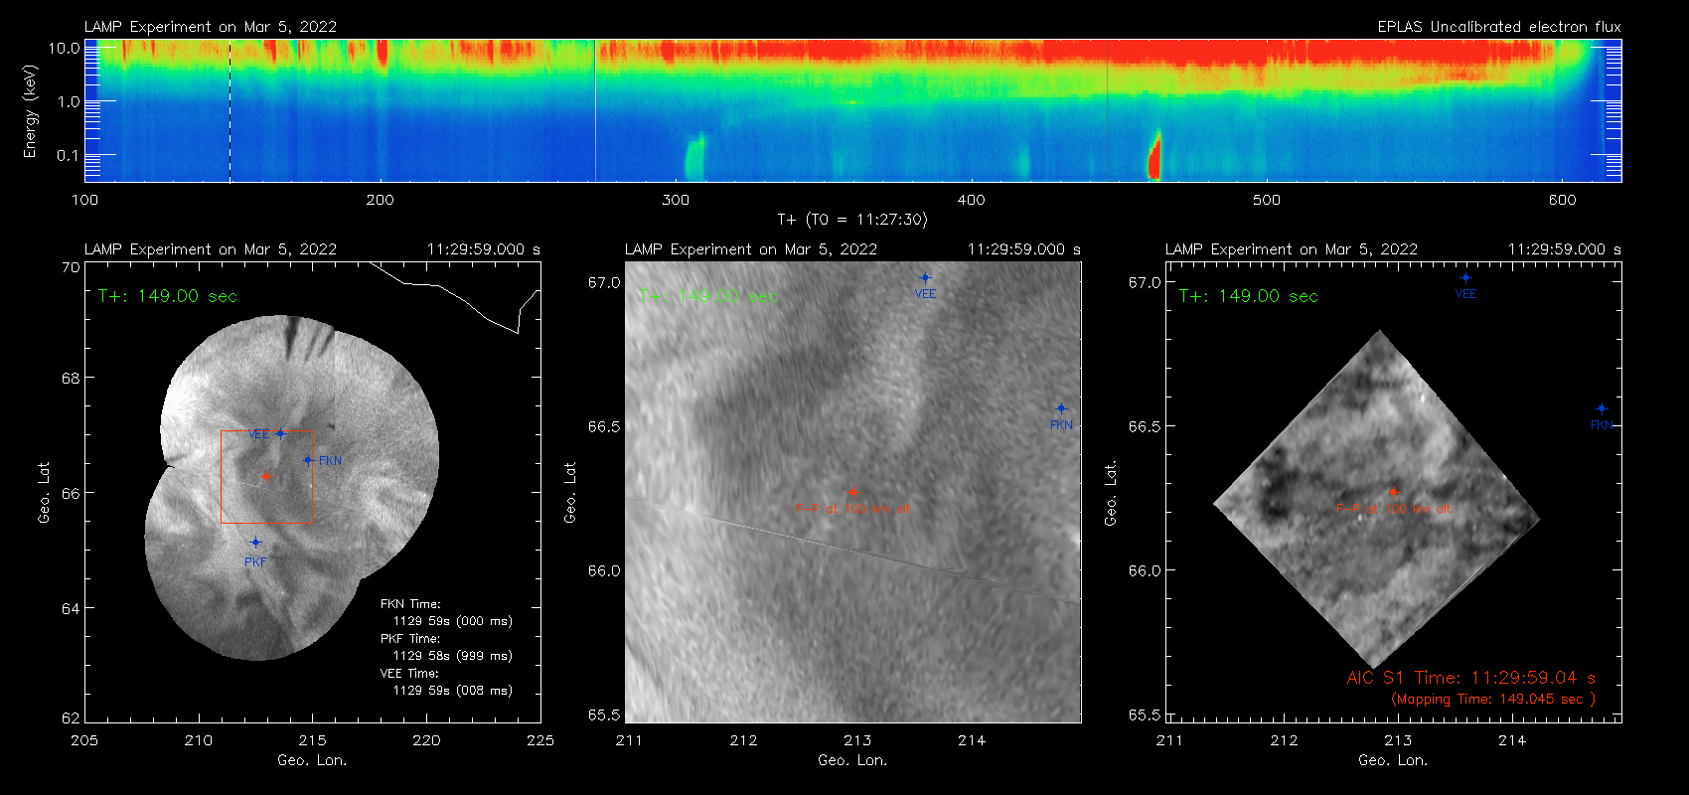This screenshot has width=1689, height=795.
Task: Click the gray vertical line left of tick 300 in the spectrogram
Action: click(595, 110)
